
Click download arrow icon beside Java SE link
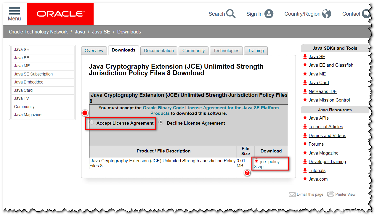click(x=305, y=56)
